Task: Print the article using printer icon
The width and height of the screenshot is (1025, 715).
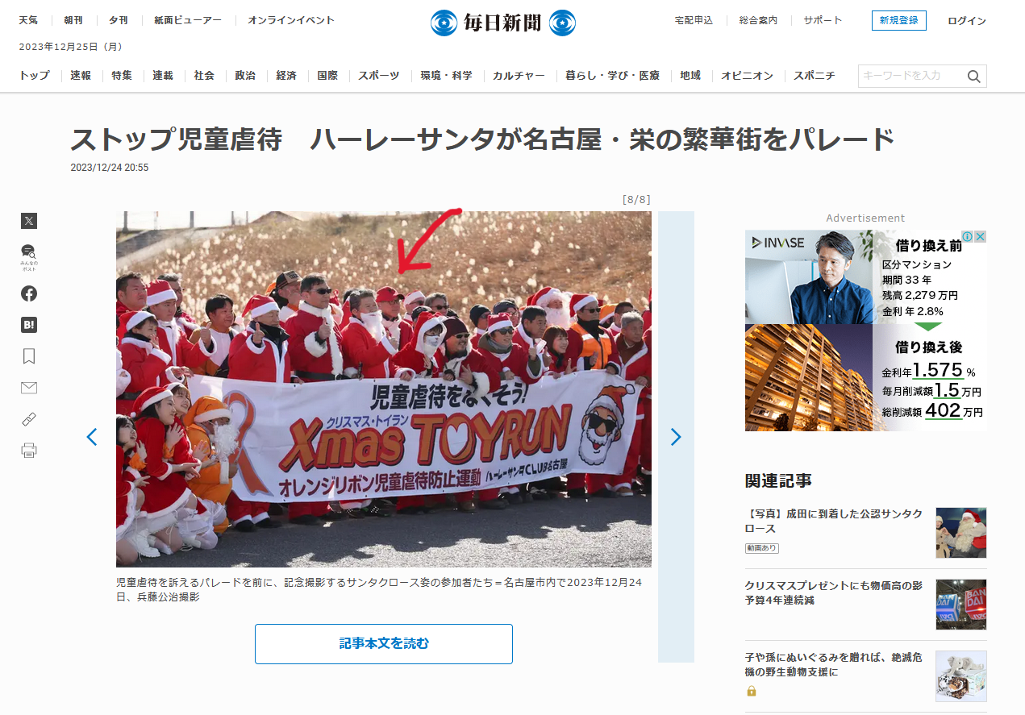Action: click(x=29, y=451)
